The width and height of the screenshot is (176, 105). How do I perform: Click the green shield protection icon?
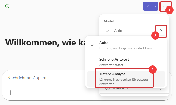pos(7,6)
